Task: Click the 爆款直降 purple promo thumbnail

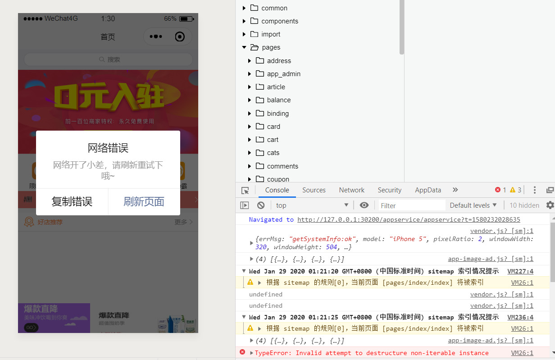Action: pos(54,318)
